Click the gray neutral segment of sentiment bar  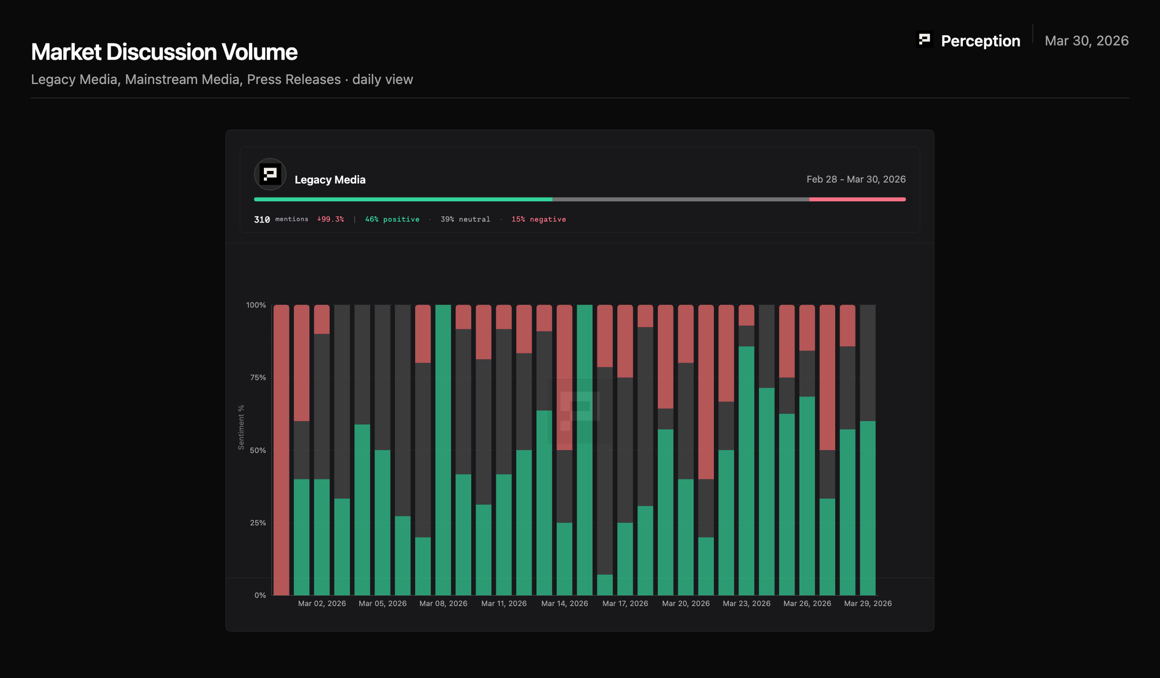680,199
